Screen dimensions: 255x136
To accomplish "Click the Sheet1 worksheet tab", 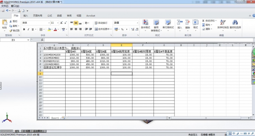I will pyautogui.click(x=55, y=118).
